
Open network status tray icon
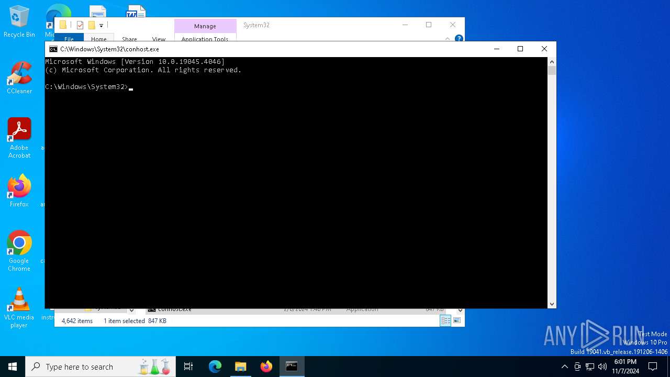(x=590, y=367)
